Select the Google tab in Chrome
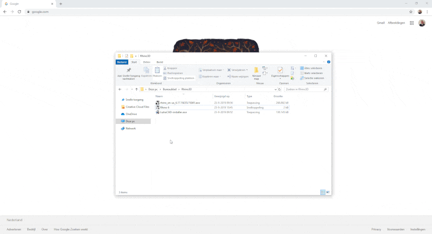Viewport: 432px width, 234px height. 29,4
